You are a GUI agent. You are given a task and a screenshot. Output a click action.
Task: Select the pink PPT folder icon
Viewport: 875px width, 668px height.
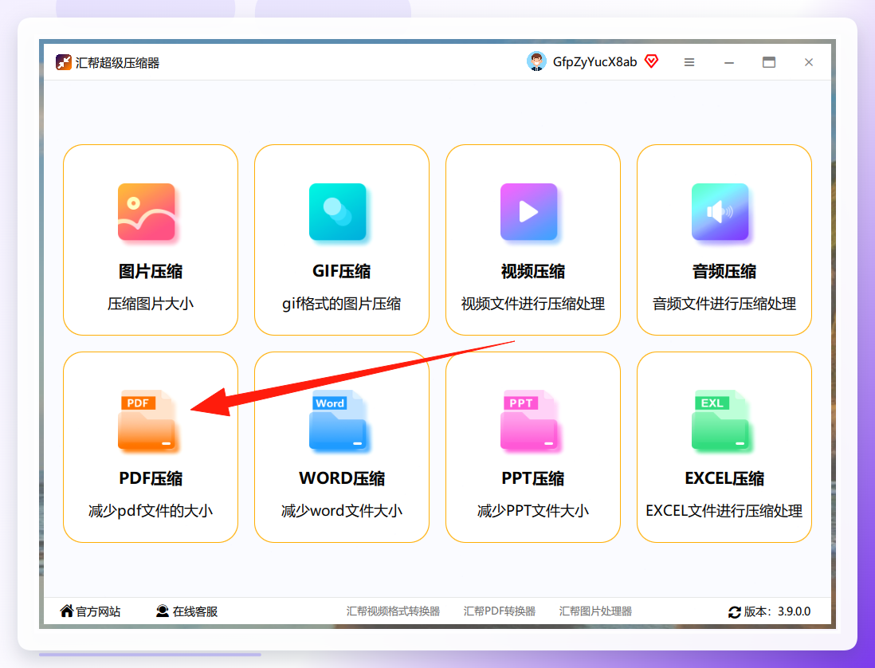[x=529, y=419]
